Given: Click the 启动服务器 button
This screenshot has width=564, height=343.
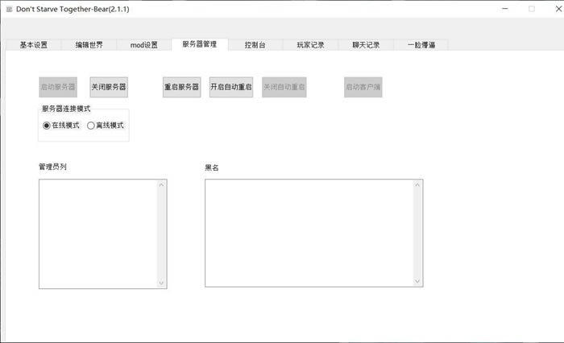Looking at the screenshot, I should (x=58, y=87).
